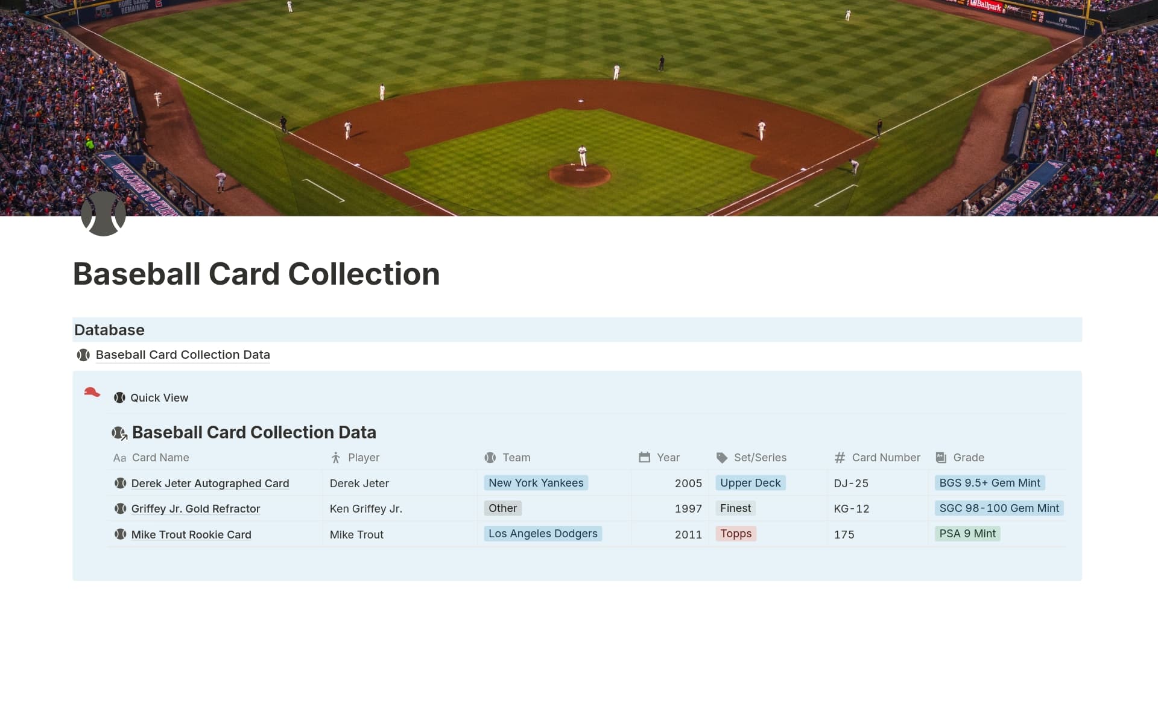
Task: Click the BGS 9.5+ Gem Mint grade tag
Action: pyautogui.click(x=990, y=483)
